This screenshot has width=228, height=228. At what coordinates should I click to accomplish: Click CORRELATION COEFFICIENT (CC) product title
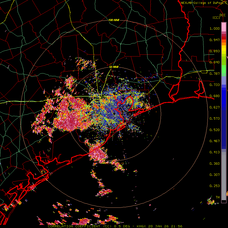point(80,226)
